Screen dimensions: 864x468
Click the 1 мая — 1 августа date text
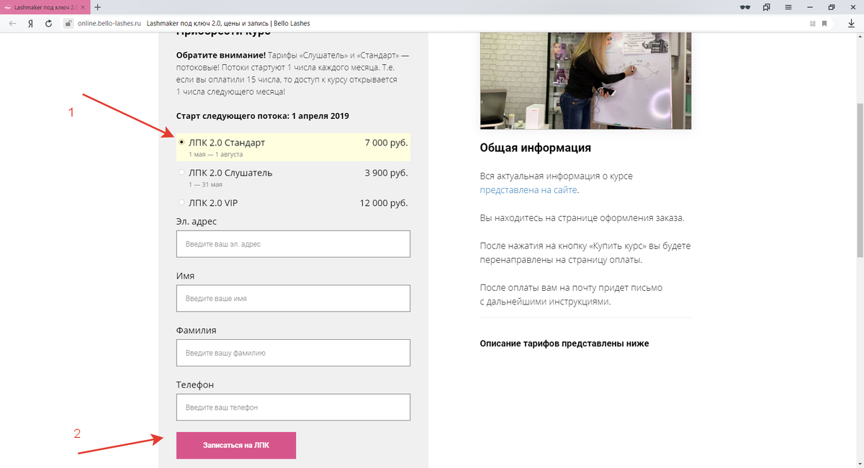point(216,154)
